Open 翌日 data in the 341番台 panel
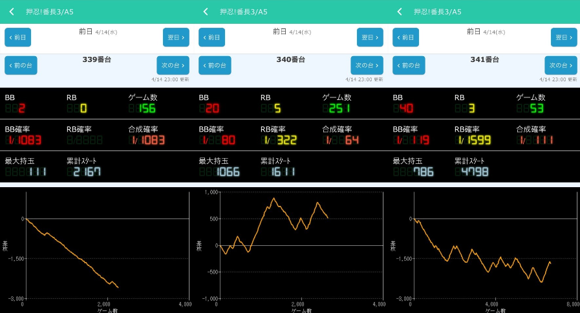This screenshot has width=580, height=313. pos(564,37)
